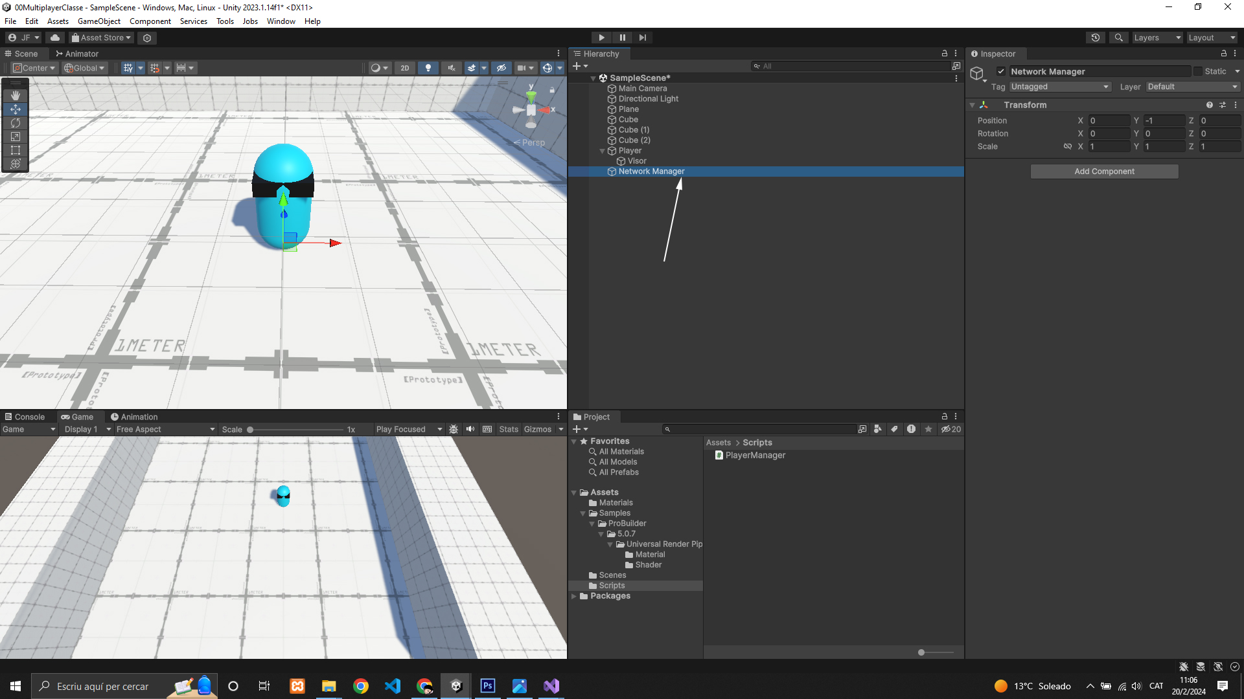Image resolution: width=1244 pixels, height=699 pixels.
Task: Click the Stats button in Game view
Action: click(x=508, y=429)
